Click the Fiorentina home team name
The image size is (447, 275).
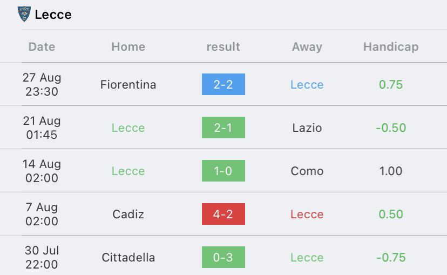pyautogui.click(x=128, y=84)
